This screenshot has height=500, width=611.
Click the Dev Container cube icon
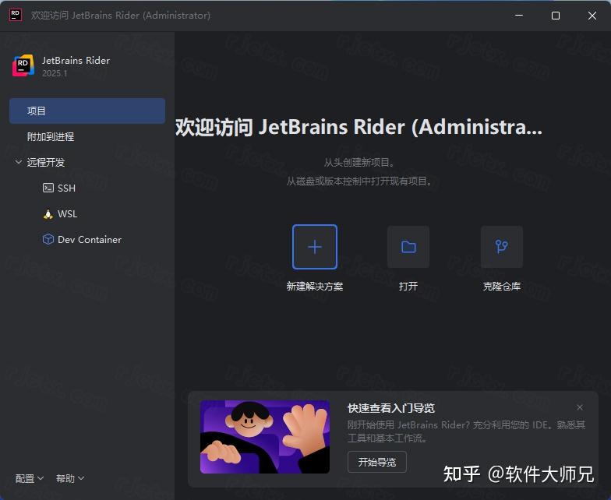coord(48,239)
